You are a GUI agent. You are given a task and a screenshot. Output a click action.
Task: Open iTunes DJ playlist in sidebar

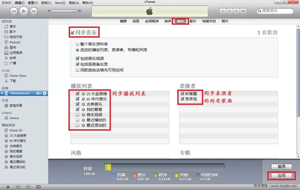tap(16, 130)
